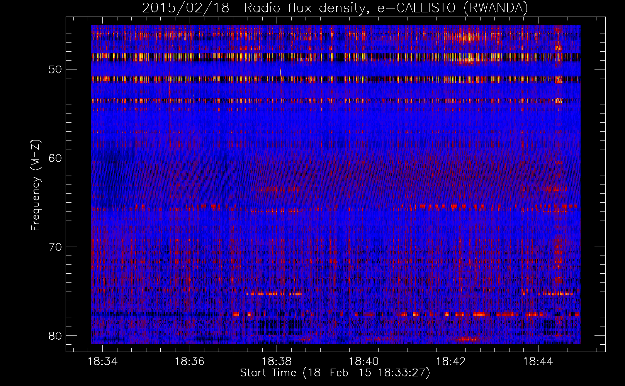Select the 18:38 time tick label
Image resolution: width=625 pixels, height=386 pixels.
click(277, 362)
